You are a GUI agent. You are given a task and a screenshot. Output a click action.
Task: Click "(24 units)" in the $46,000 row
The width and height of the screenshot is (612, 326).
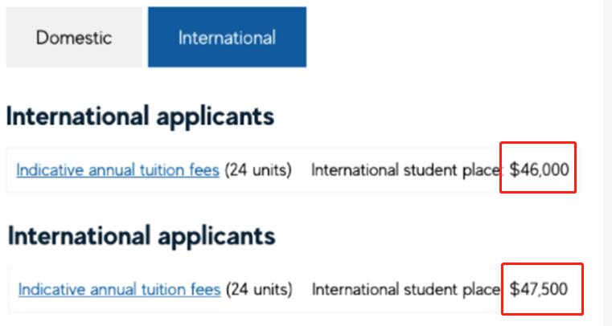257,170
